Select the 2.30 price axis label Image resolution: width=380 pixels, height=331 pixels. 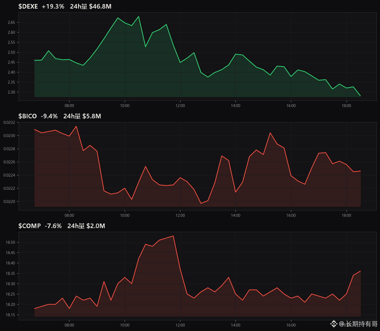(12, 92)
